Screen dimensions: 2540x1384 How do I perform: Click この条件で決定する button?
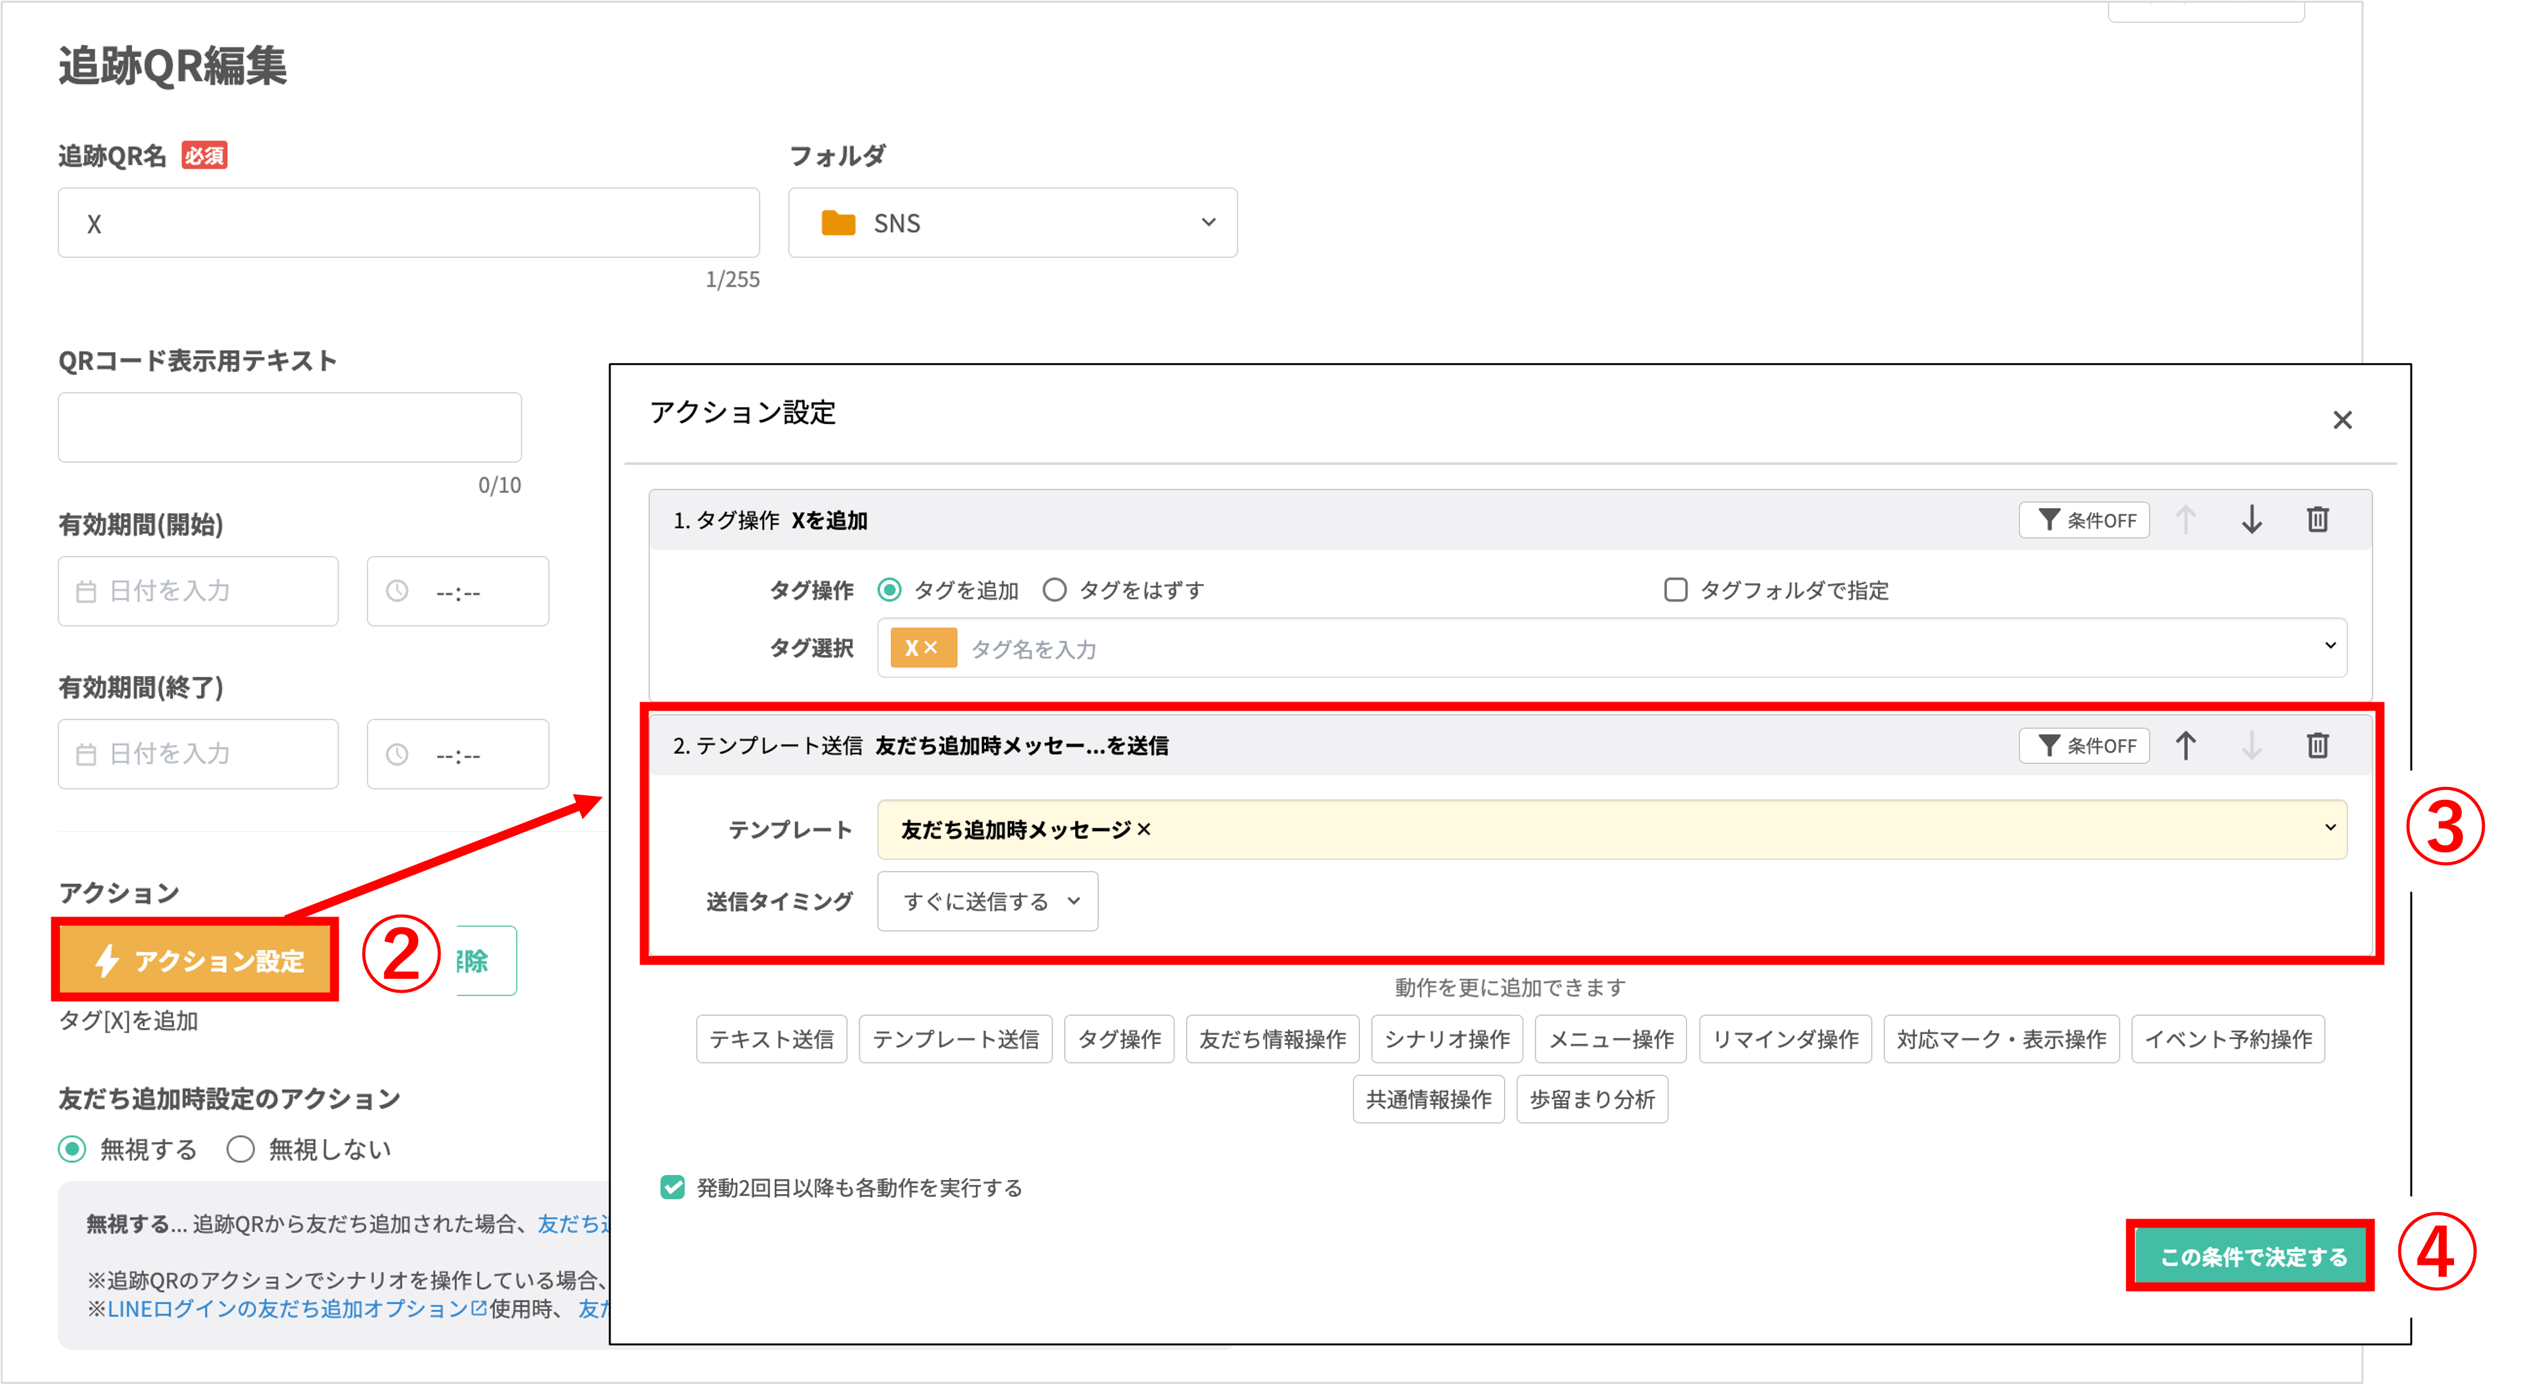tap(2252, 1256)
